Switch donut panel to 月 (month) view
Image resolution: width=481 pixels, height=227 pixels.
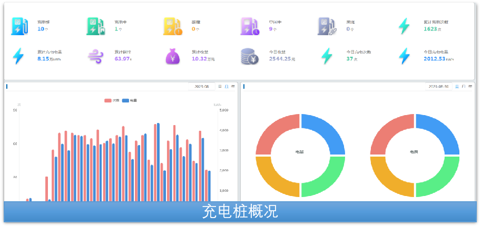463,86
